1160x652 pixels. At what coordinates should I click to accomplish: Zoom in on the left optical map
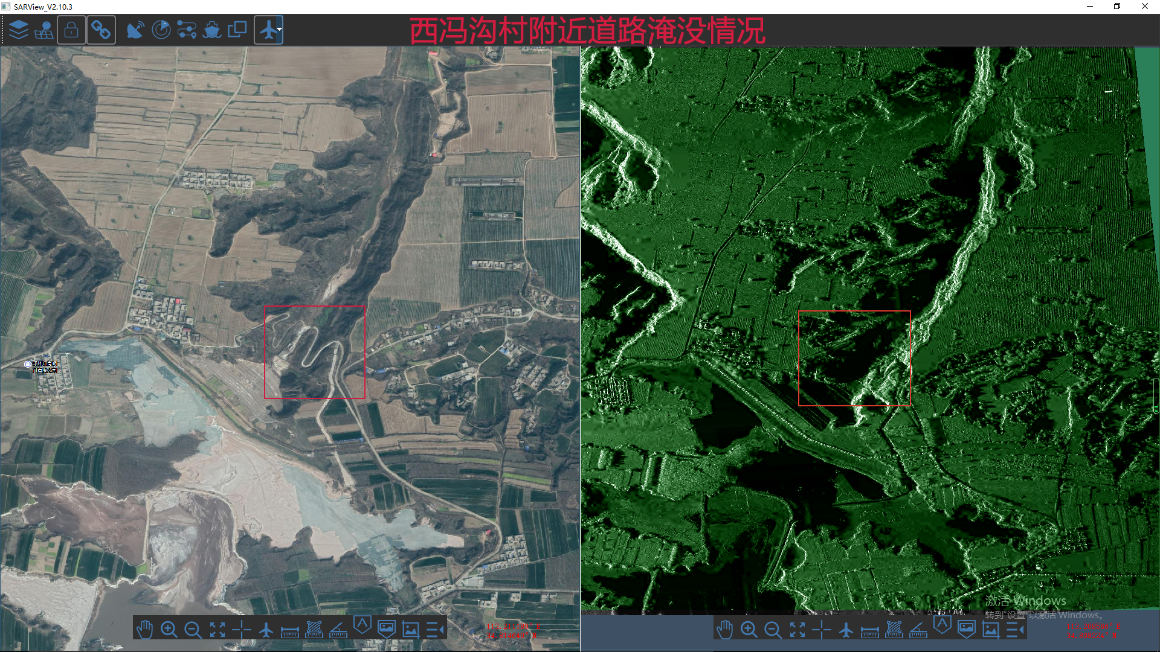[169, 630]
